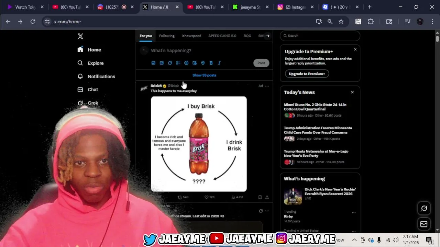Open floating messages envelope button
This screenshot has width=440, height=247.
[424, 224]
